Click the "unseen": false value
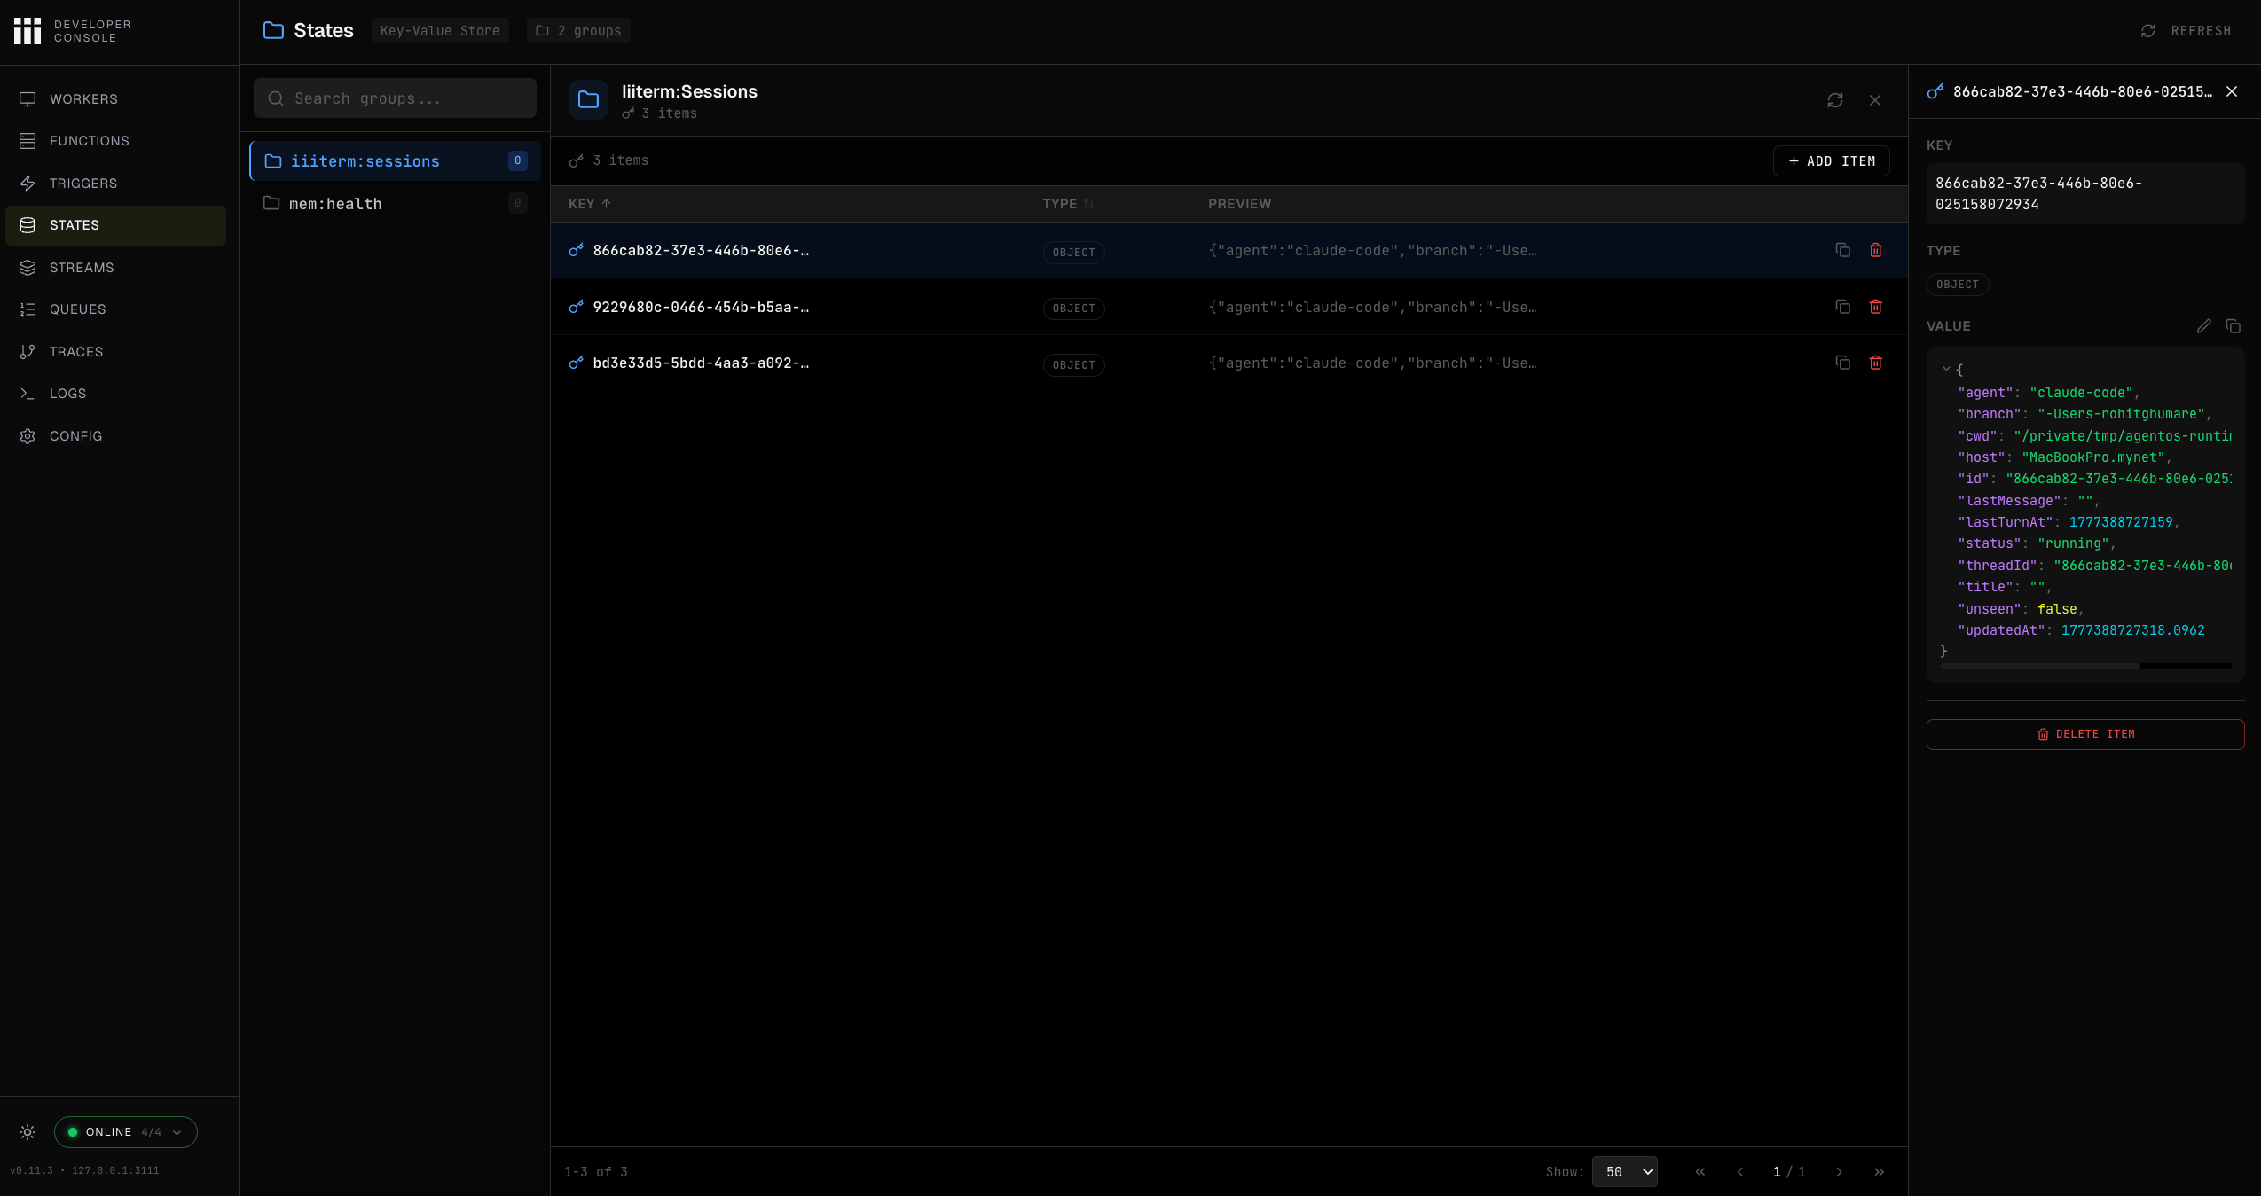This screenshot has width=2261, height=1196. point(2057,609)
